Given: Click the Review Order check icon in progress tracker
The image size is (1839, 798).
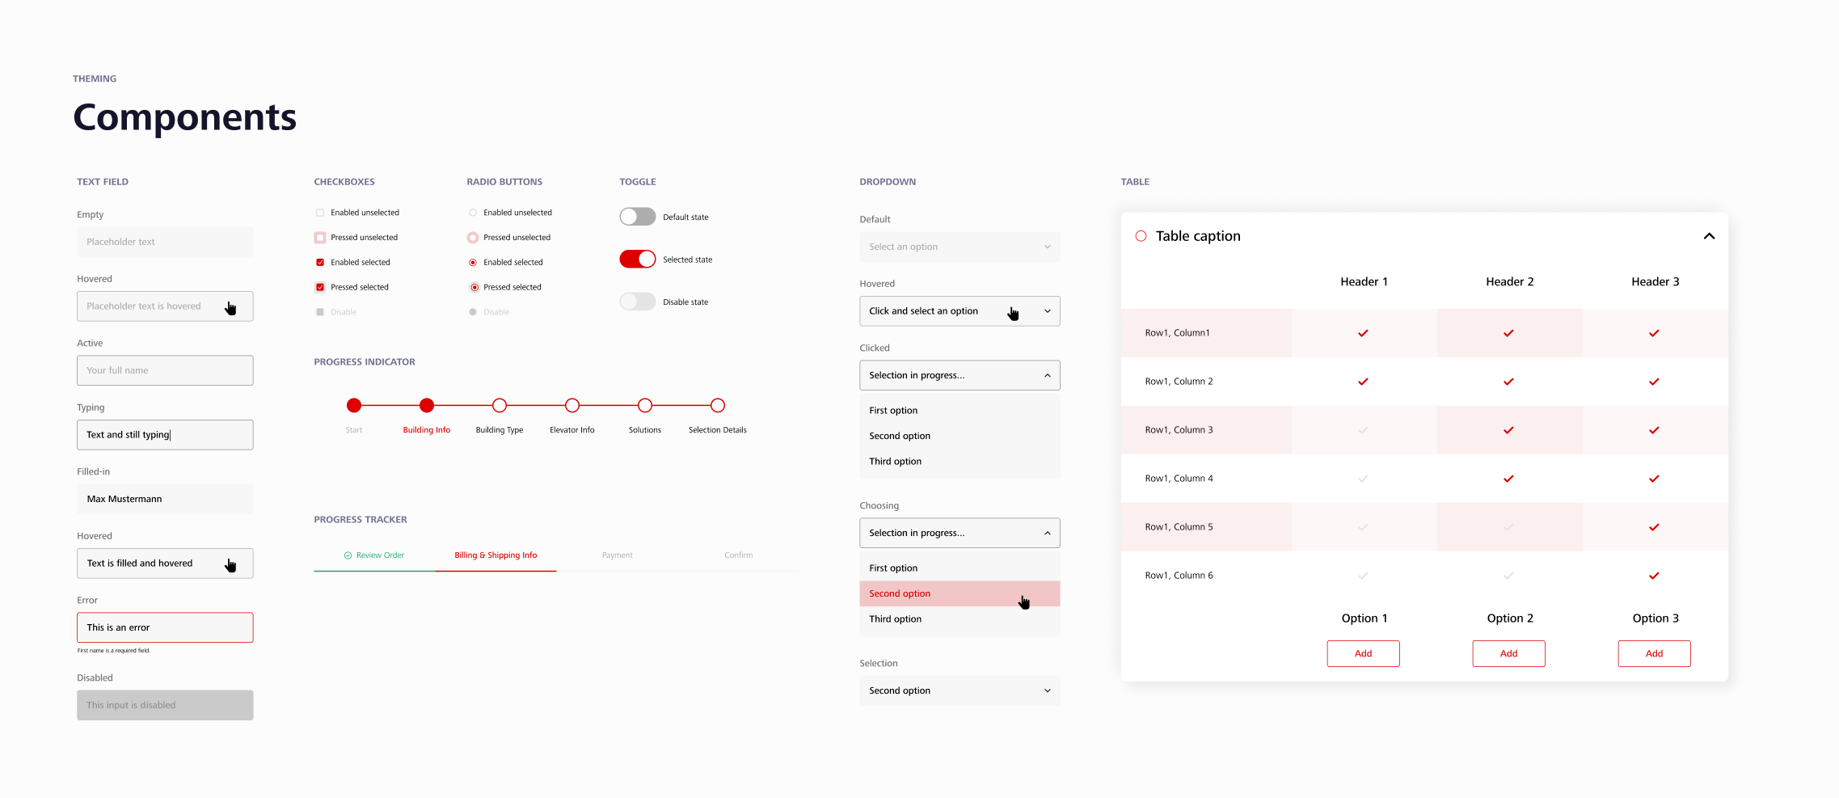Looking at the screenshot, I should [x=348, y=555].
